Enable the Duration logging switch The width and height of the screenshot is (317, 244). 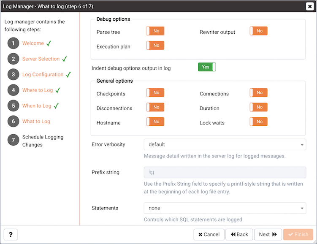point(259,107)
